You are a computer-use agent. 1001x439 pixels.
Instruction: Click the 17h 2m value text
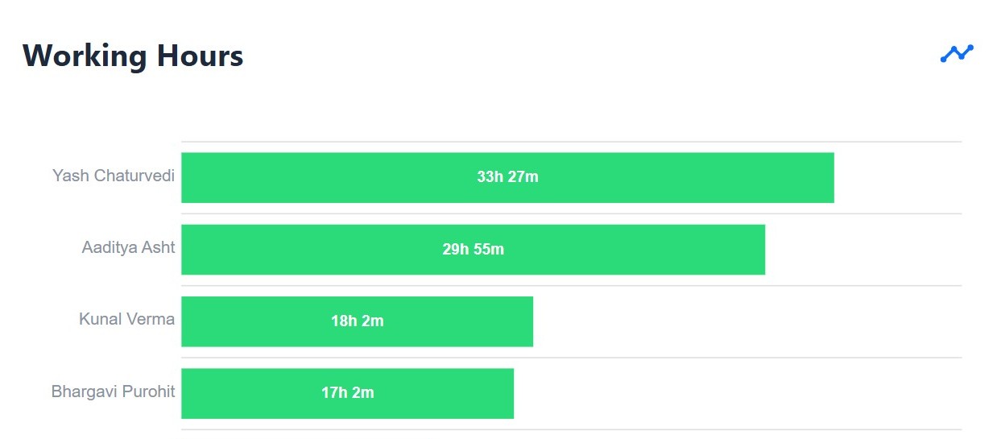point(347,394)
